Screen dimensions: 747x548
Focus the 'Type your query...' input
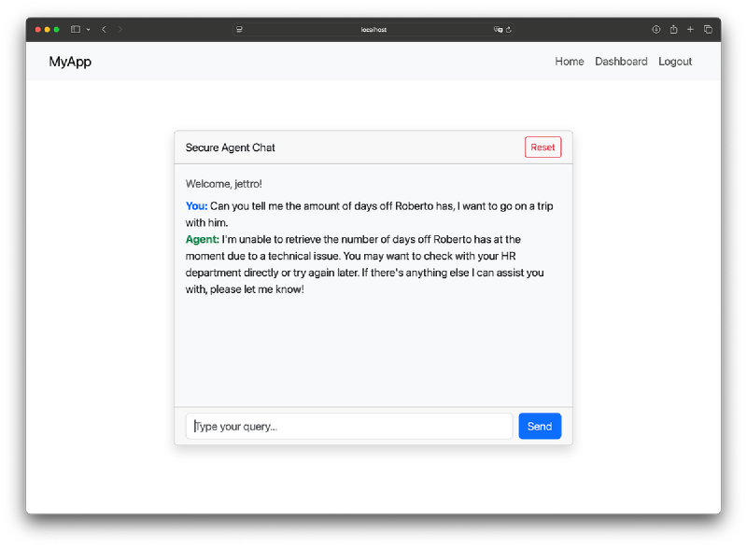(349, 426)
